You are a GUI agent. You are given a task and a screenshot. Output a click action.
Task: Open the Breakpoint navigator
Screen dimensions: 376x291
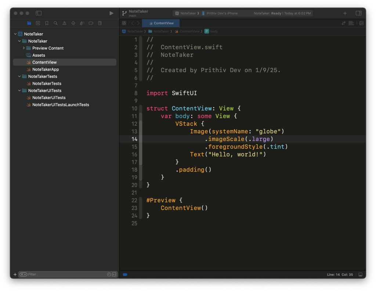91,23
